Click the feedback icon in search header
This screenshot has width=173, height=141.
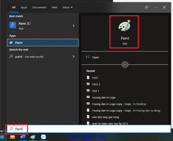(x=146, y=7)
